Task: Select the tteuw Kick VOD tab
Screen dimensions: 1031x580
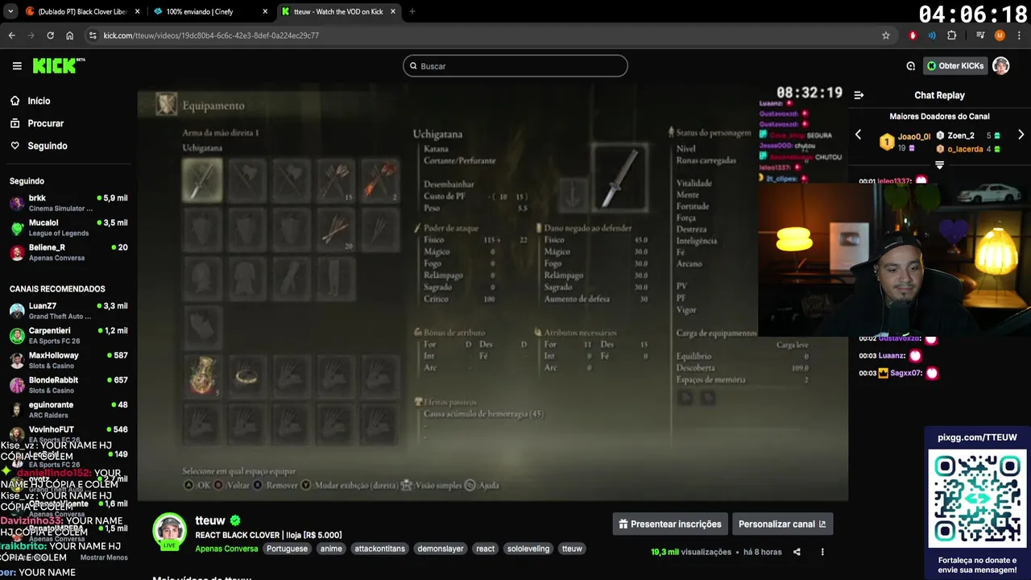Action: [x=338, y=11]
